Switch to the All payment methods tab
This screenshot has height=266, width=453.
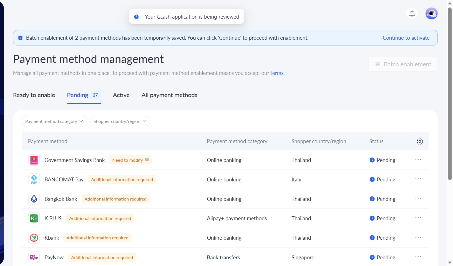[x=169, y=95]
